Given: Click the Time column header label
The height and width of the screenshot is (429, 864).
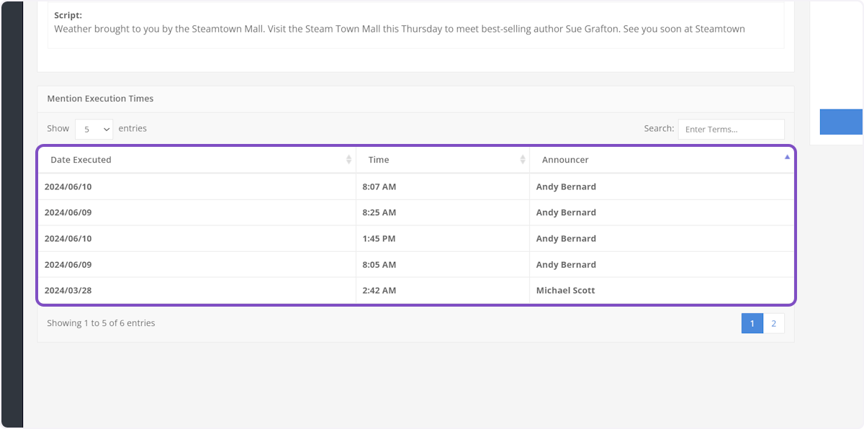Looking at the screenshot, I should [x=379, y=160].
